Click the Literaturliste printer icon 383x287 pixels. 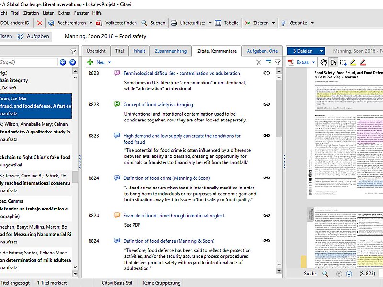[x=174, y=23]
